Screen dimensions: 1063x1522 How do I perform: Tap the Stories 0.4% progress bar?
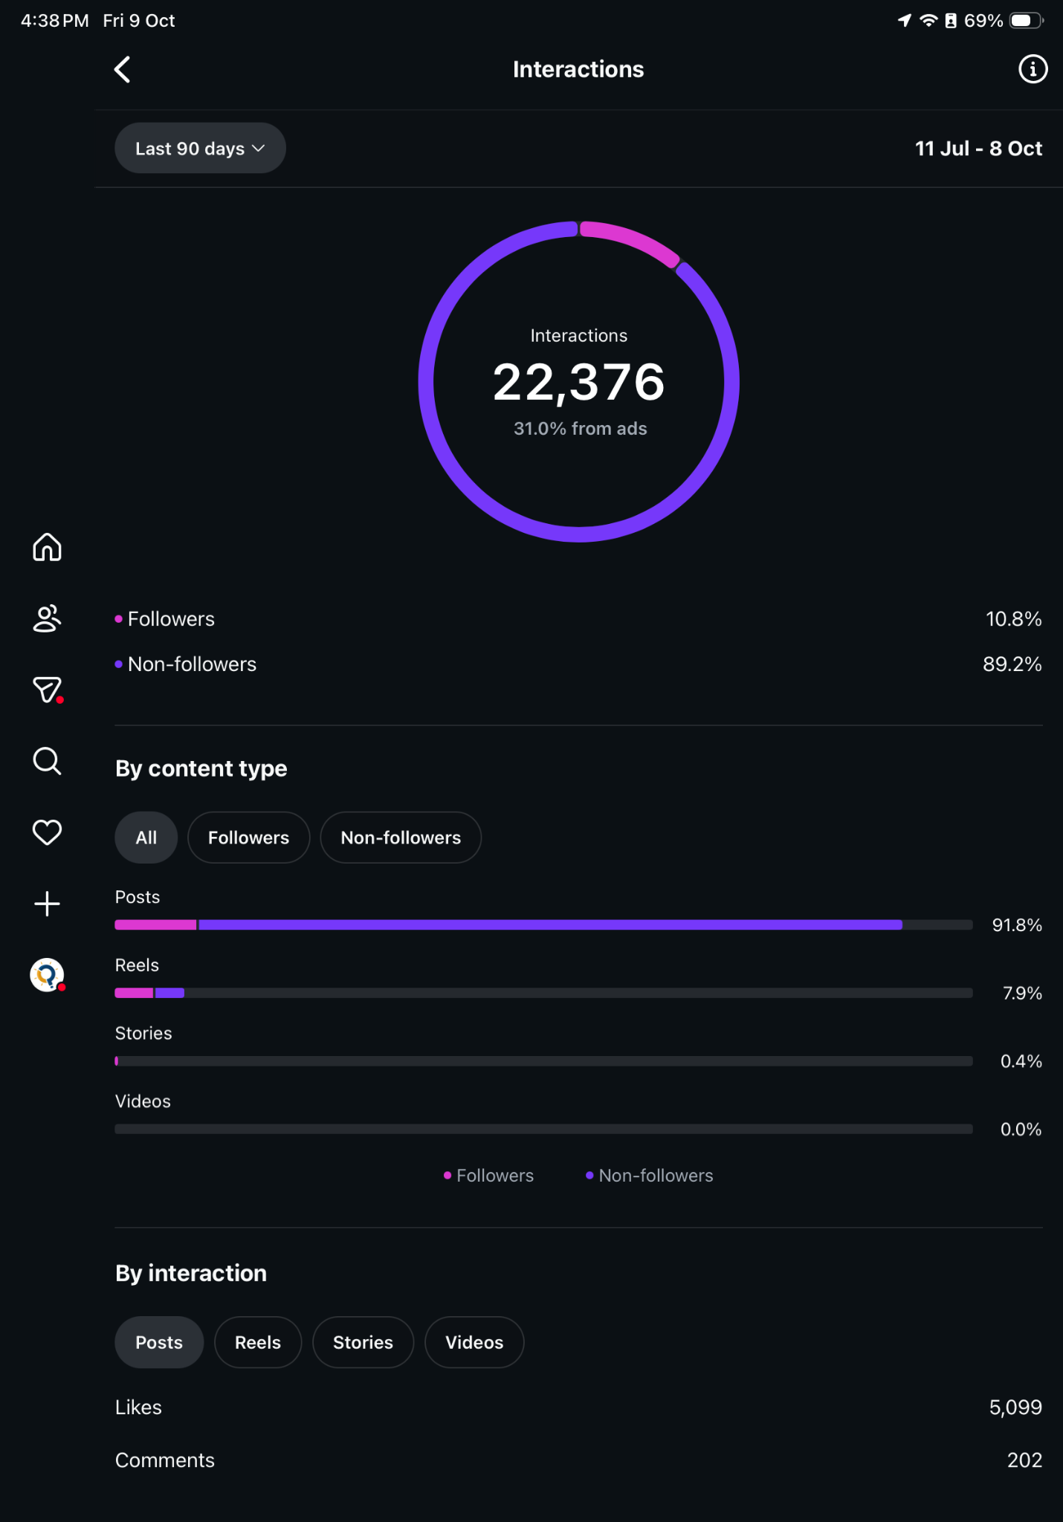pyautogui.click(x=543, y=1061)
